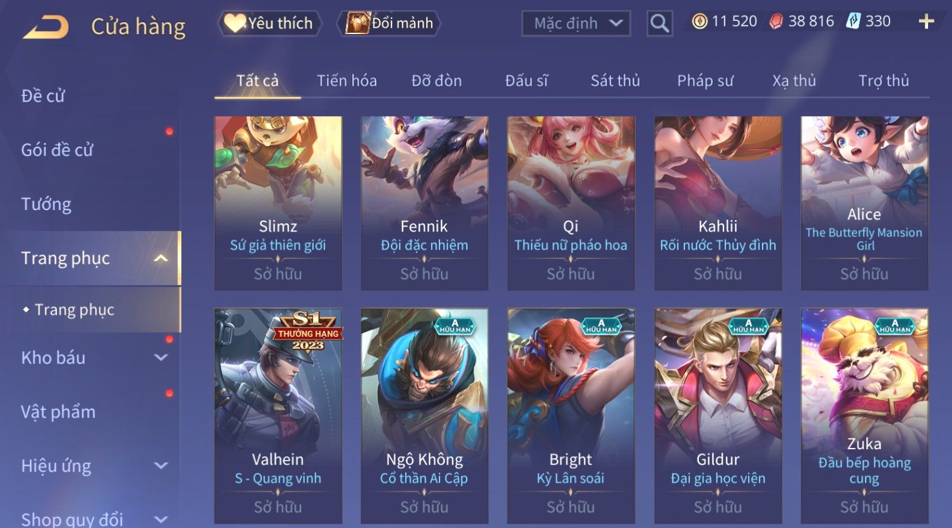Select the Sát thủ tab
The image size is (952, 528).
[615, 81]
